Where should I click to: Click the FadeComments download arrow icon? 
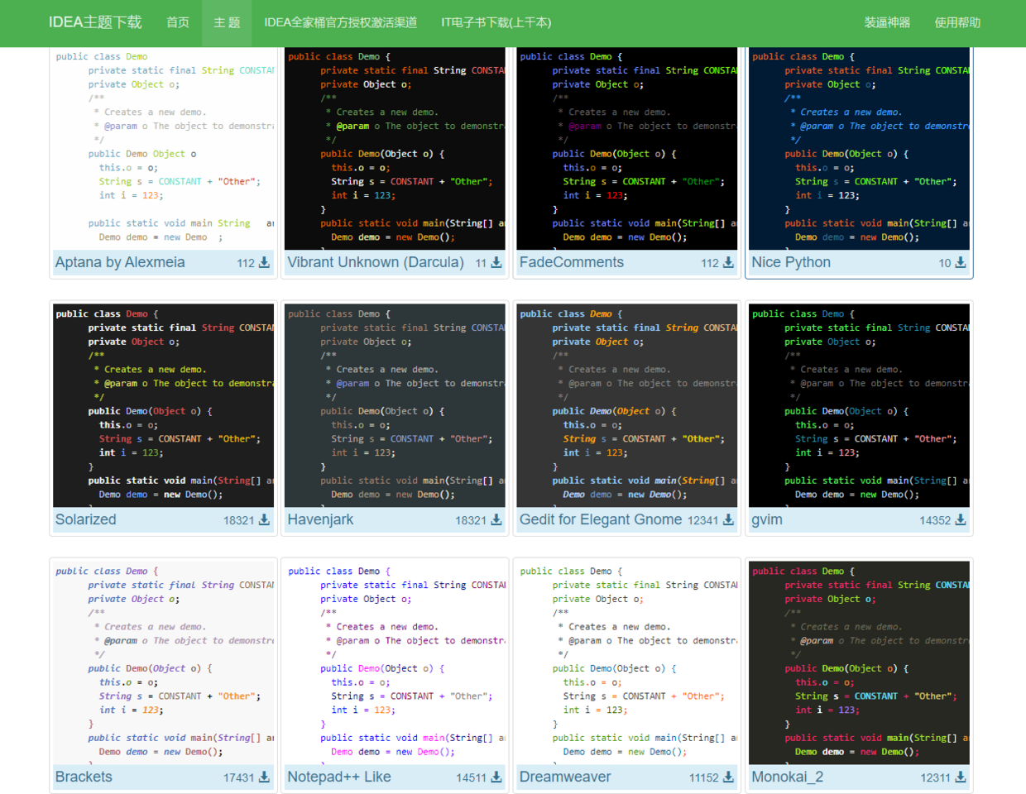(x=728, y=263)
